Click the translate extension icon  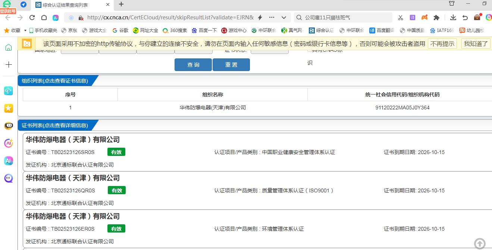[x=413, y=17]
